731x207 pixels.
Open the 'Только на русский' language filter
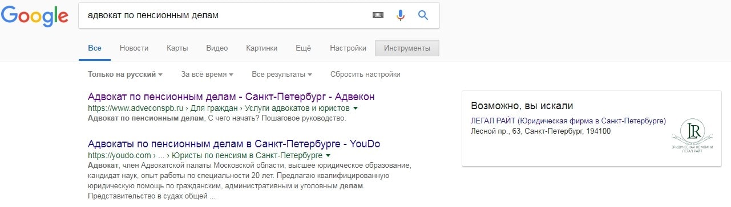125,74
